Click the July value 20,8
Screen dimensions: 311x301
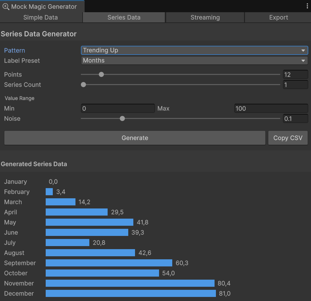click(99, 243)
